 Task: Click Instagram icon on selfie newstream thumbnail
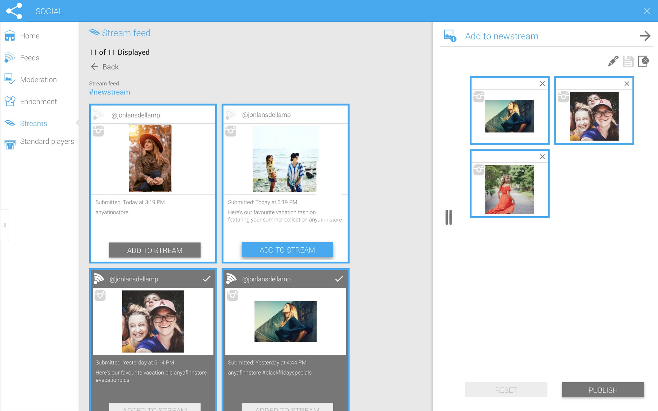[563, 97]
